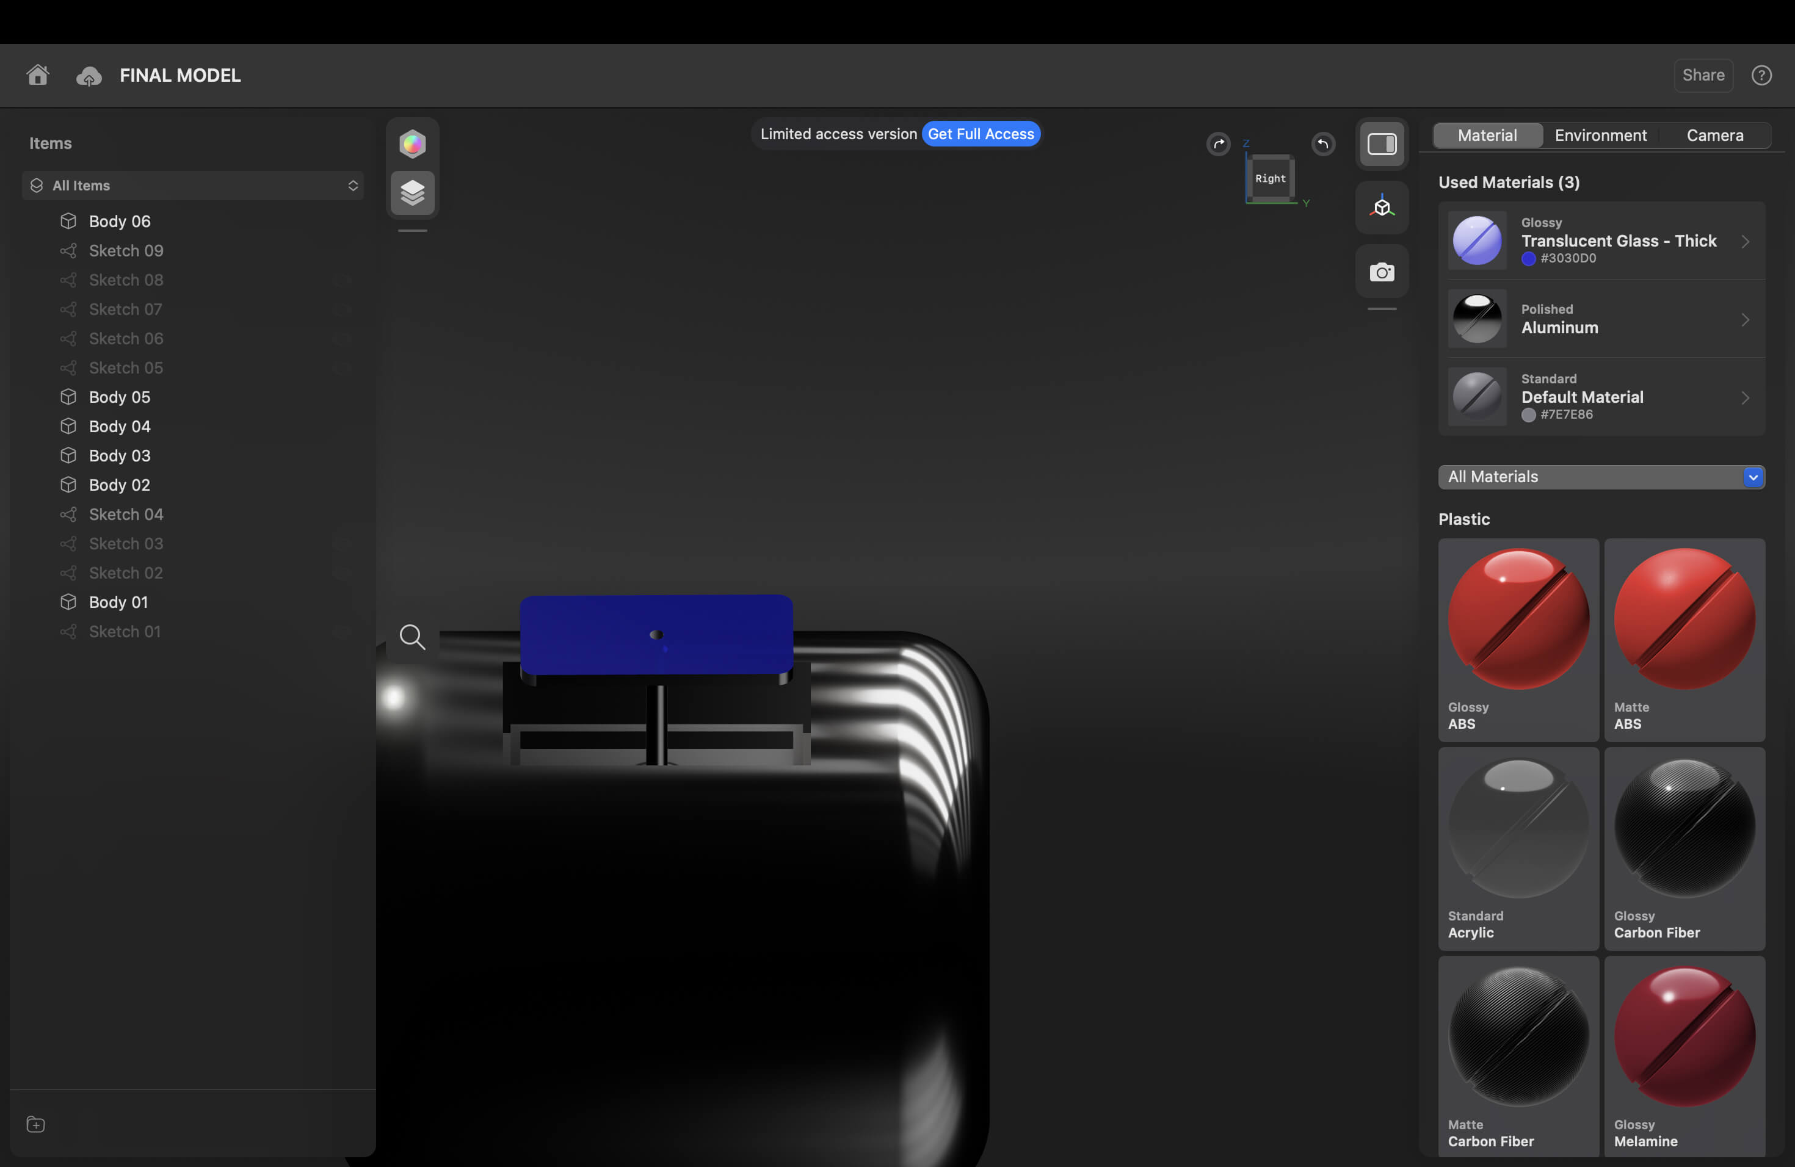Open the All Materials dropdown
The width and height of the screenshot is (1795, 1167).
[x=1601, y=477]
